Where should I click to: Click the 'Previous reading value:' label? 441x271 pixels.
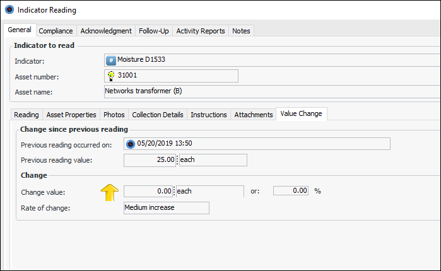57,160
